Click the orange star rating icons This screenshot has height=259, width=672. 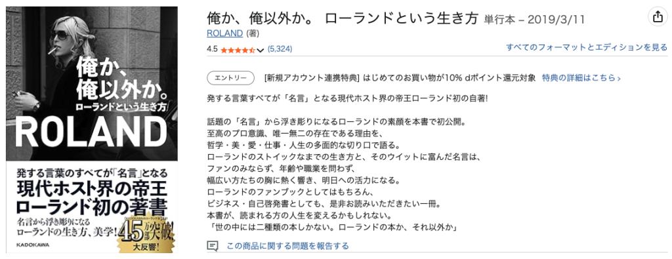tap(238, 50)
